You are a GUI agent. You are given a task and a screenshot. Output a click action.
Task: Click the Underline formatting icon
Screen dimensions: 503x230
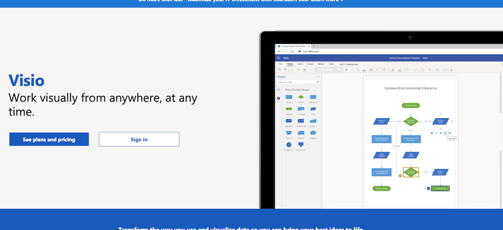coord(358,70)
